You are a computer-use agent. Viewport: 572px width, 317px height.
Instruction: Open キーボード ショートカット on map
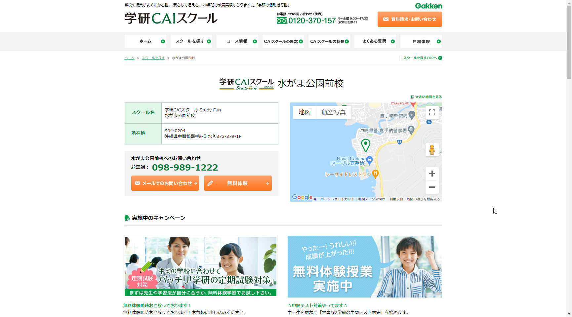click(x=334, y=199)
